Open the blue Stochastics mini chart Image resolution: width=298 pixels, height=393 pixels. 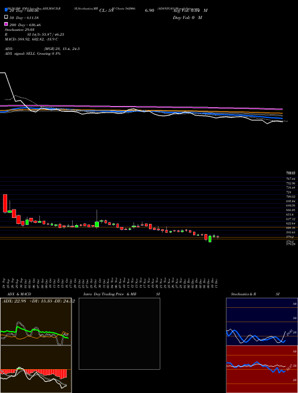click(x=262, y=322)
